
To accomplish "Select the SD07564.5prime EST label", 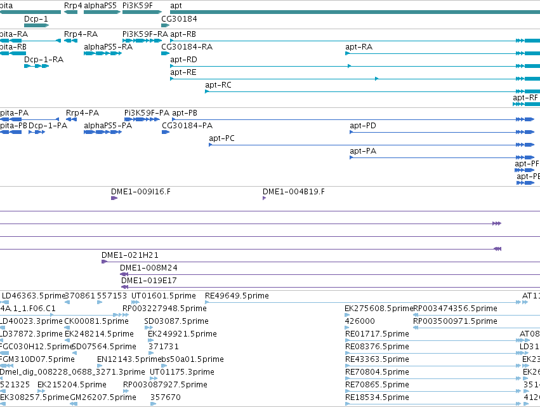I will tap(104, 347).
